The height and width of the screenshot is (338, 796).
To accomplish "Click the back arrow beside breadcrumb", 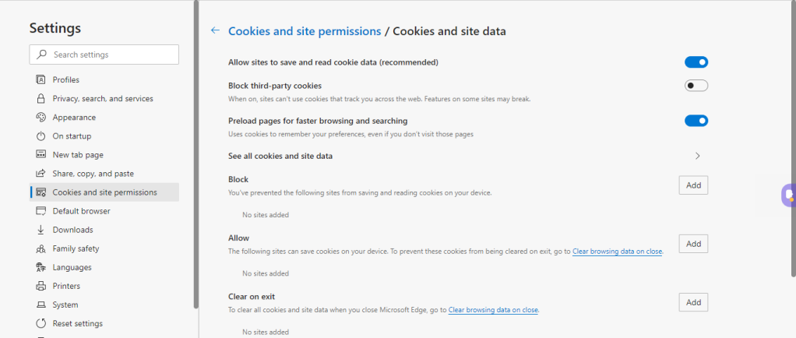I will point(215,31).
